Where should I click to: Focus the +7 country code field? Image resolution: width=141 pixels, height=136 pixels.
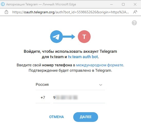[43, 98]
